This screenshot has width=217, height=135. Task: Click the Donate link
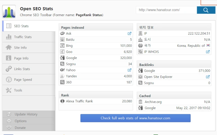20,128
